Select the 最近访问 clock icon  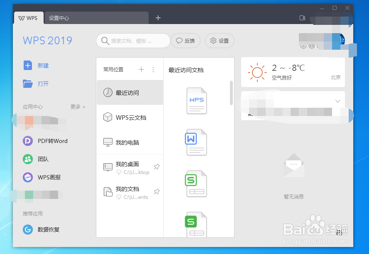click(x=108, y=92)
